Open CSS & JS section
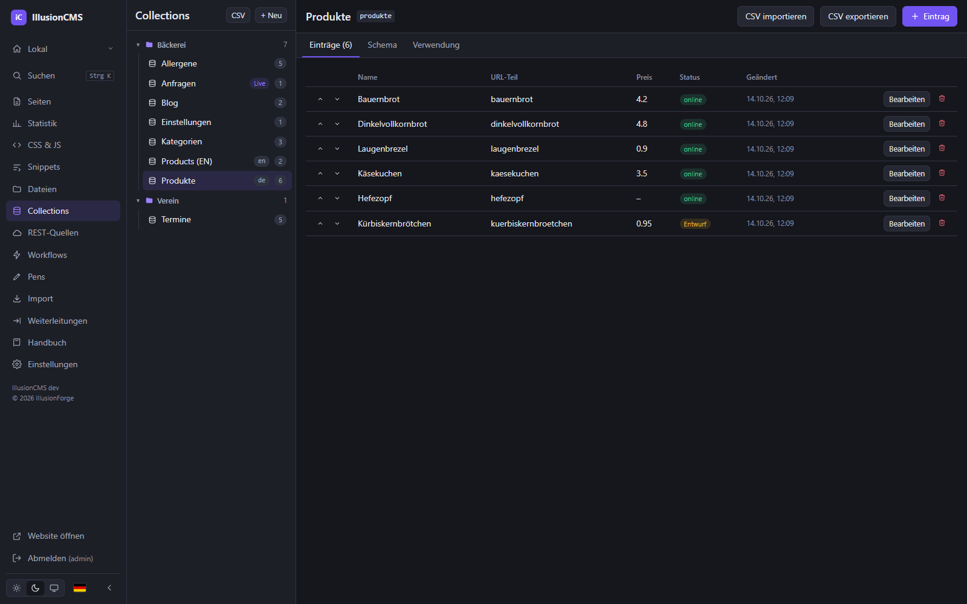The width and height of the screenshot is (967, 604). coord(63,145)
